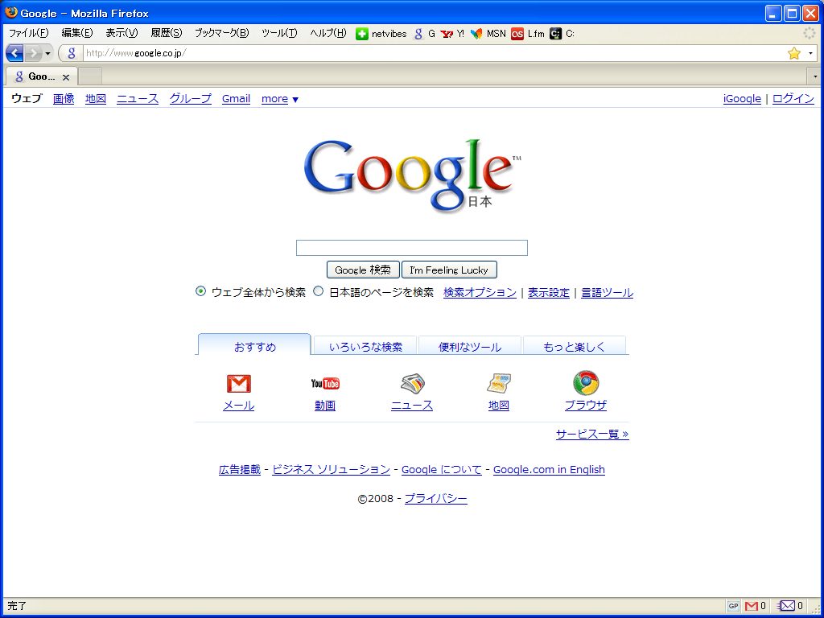Open the Gmail link
This screenshot has height=618, width=824.
click(x=236, y=99)
